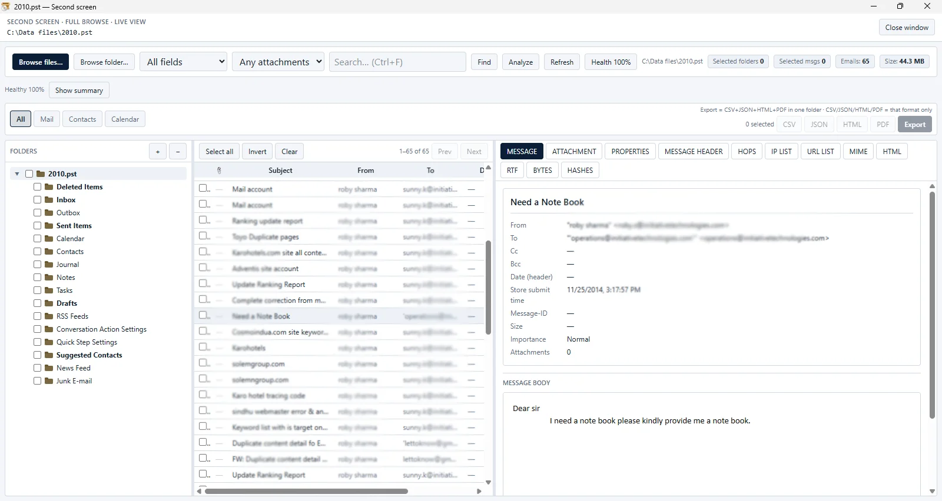Click the Browse files... button
942x501 pixels.
point(41,62)
